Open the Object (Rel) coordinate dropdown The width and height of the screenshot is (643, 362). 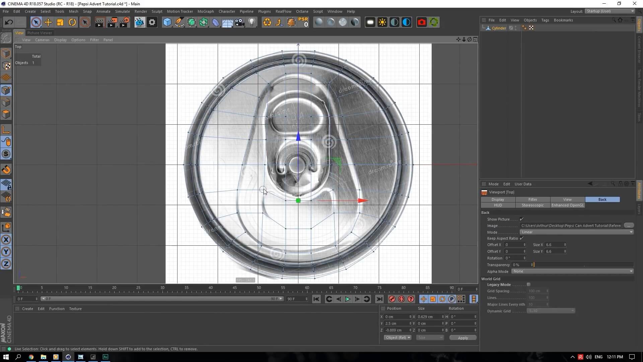(398, 338)
